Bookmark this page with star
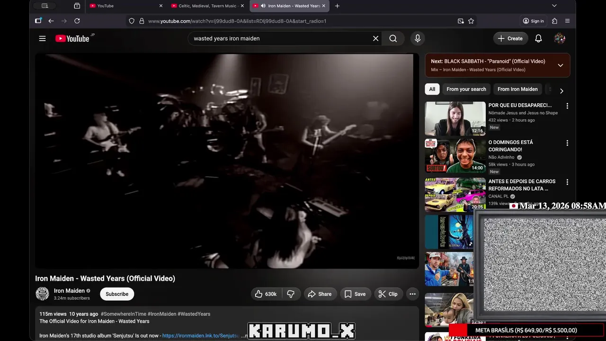This screenshot has width=606, height=341. [471, 21]
